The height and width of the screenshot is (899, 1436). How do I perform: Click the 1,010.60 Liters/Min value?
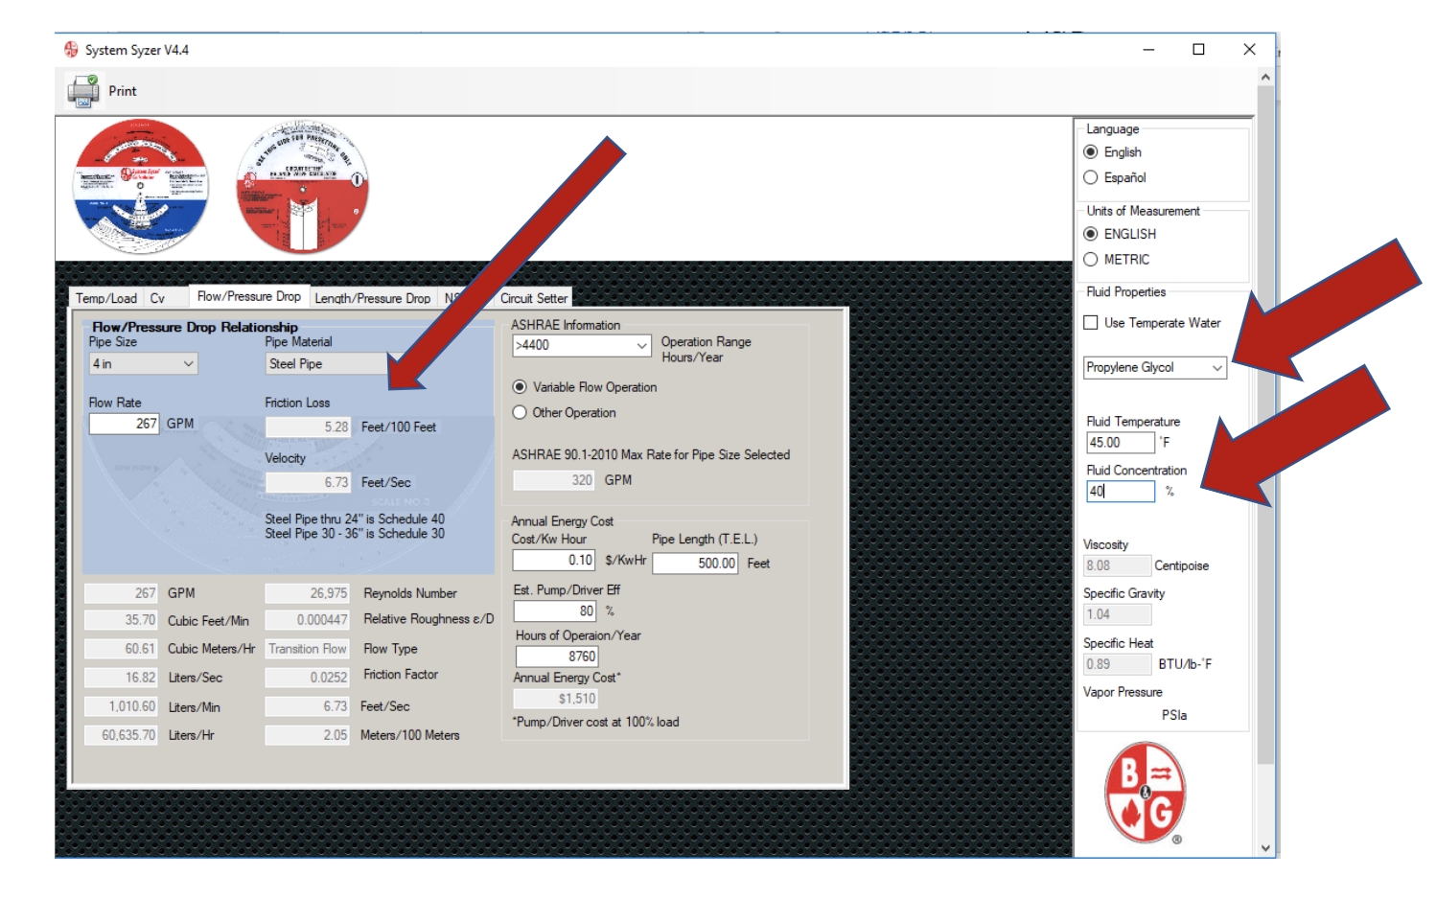tap(121, 706)
